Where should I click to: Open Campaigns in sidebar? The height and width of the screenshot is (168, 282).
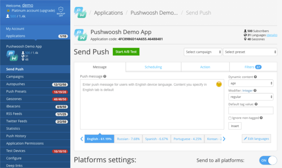35,77
